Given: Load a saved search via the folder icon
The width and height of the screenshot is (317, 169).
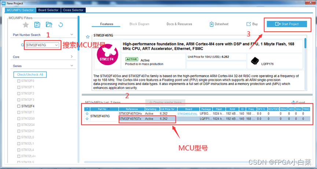Looking at the screenshot, I should pos(49,25).
